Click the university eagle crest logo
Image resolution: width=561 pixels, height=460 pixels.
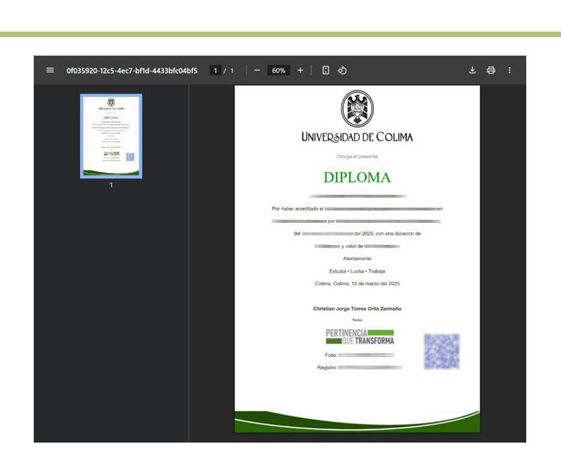click(x=357, y=108)
